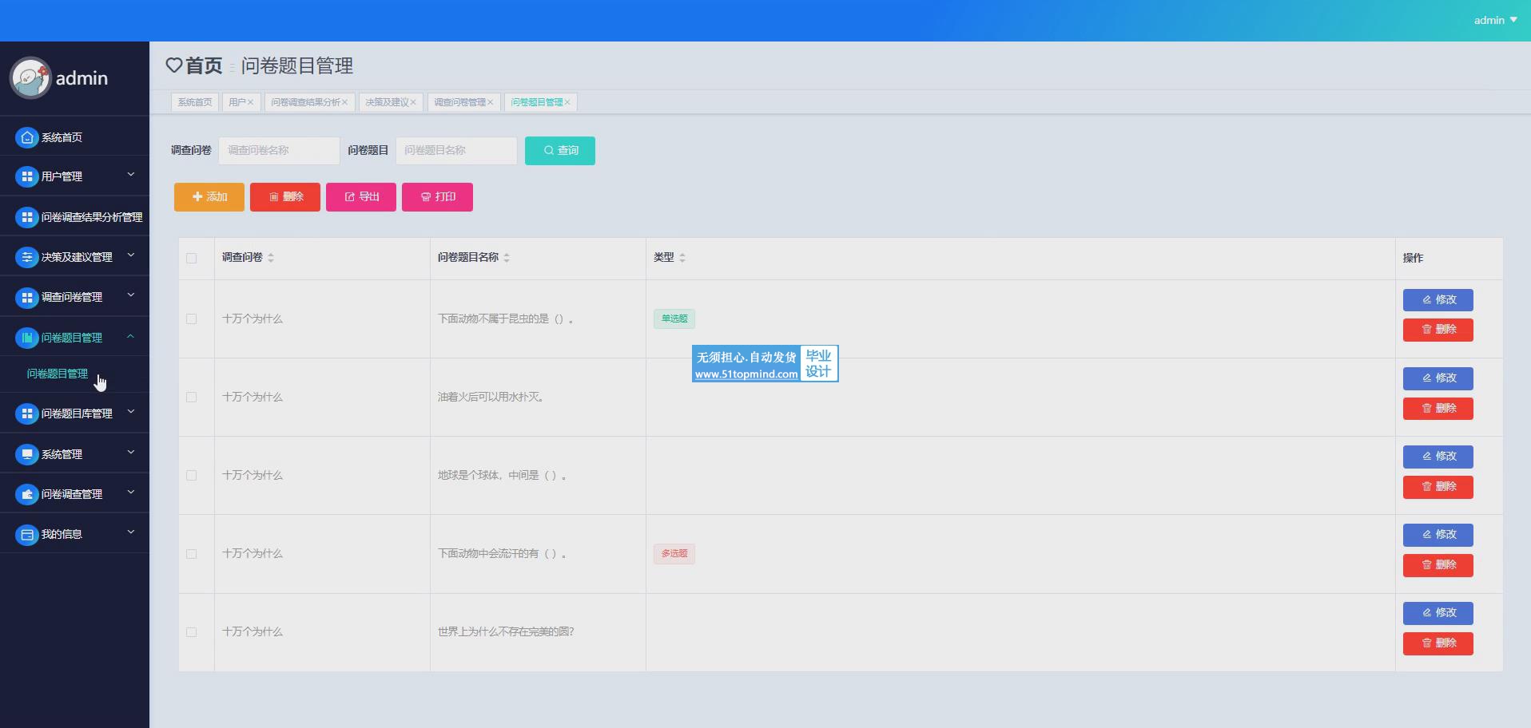Click the 问卷题目管理 chart icon in sidebar

tap(27, 338)
